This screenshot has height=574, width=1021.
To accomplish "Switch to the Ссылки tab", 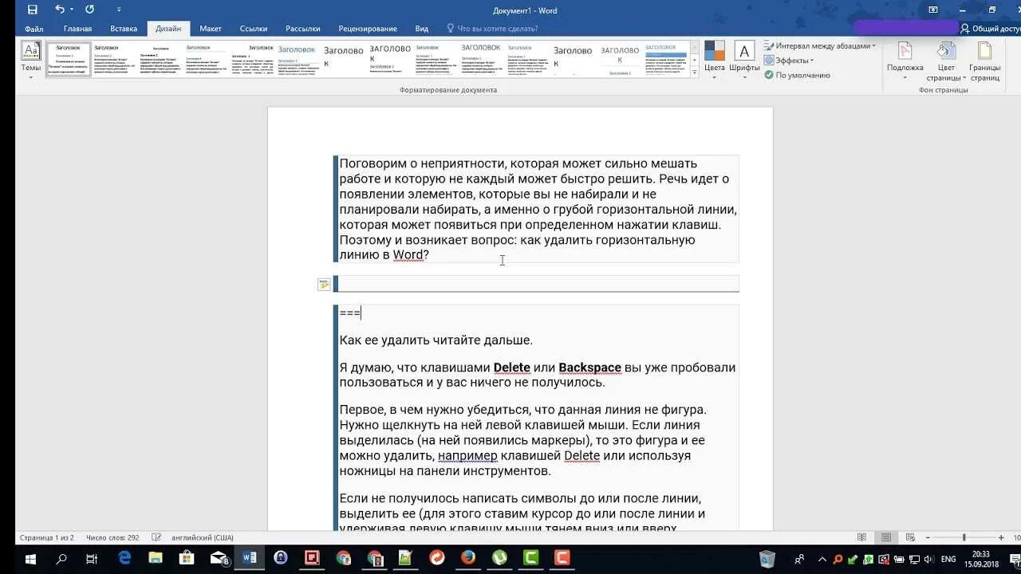I will point(254,29).
